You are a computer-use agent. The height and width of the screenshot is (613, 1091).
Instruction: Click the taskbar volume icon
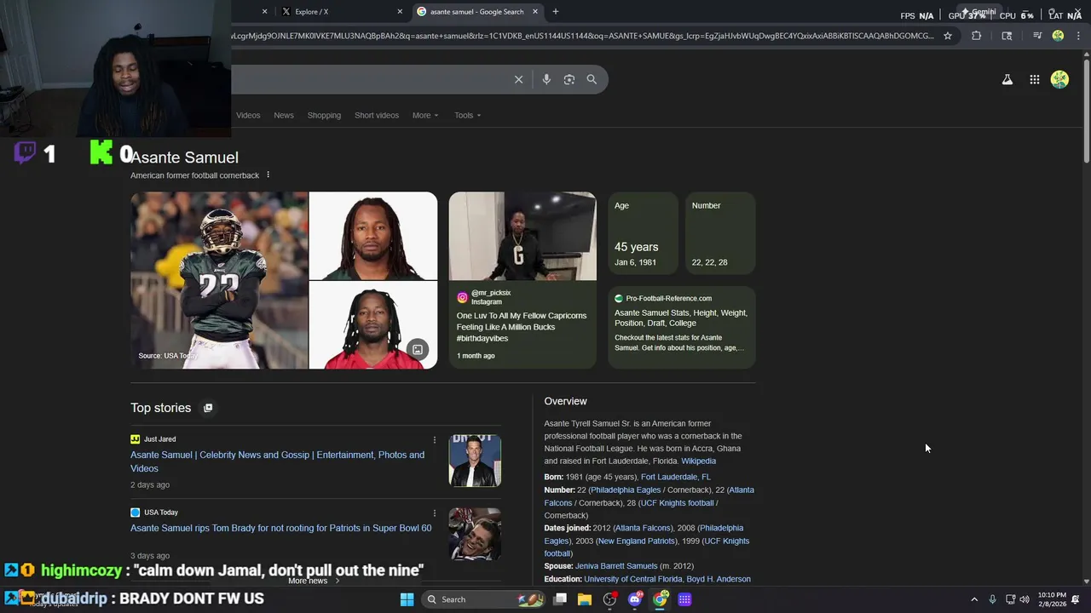pos(1025,599)
